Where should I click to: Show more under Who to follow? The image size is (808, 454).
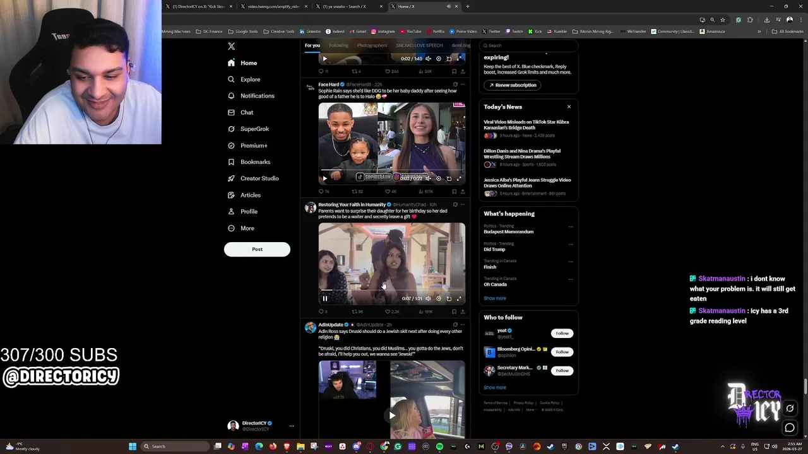pos(495,388)
